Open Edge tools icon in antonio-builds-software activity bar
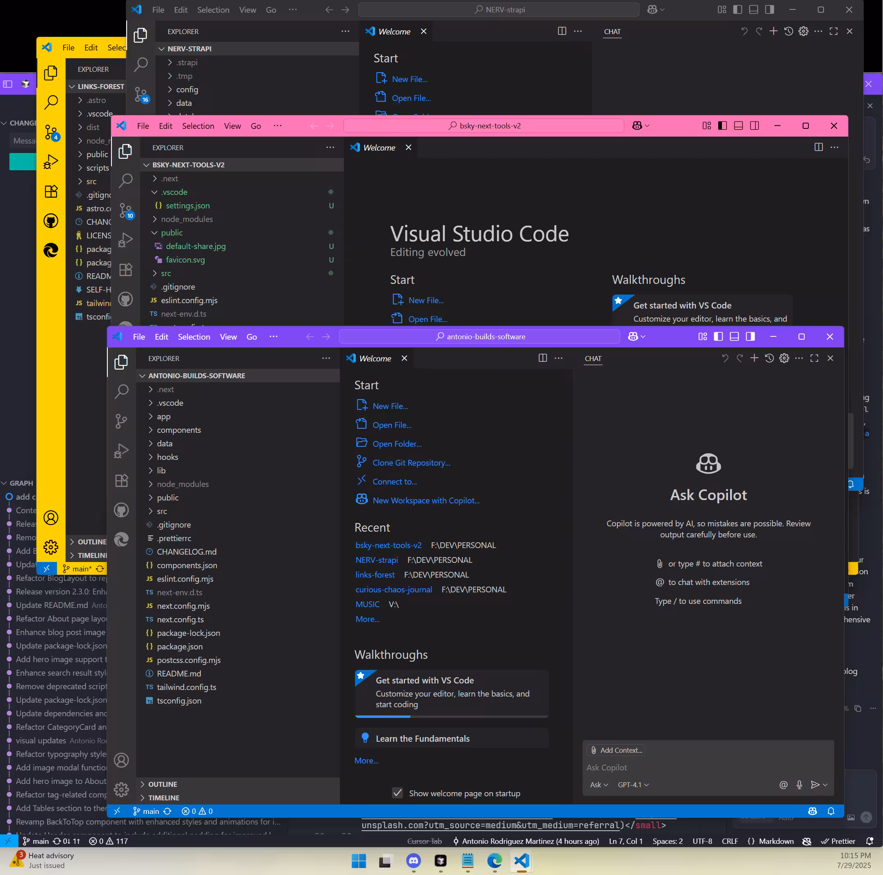The width and height of the screenshot is (883, 875). pyautogui.click(x=122, y=540)
